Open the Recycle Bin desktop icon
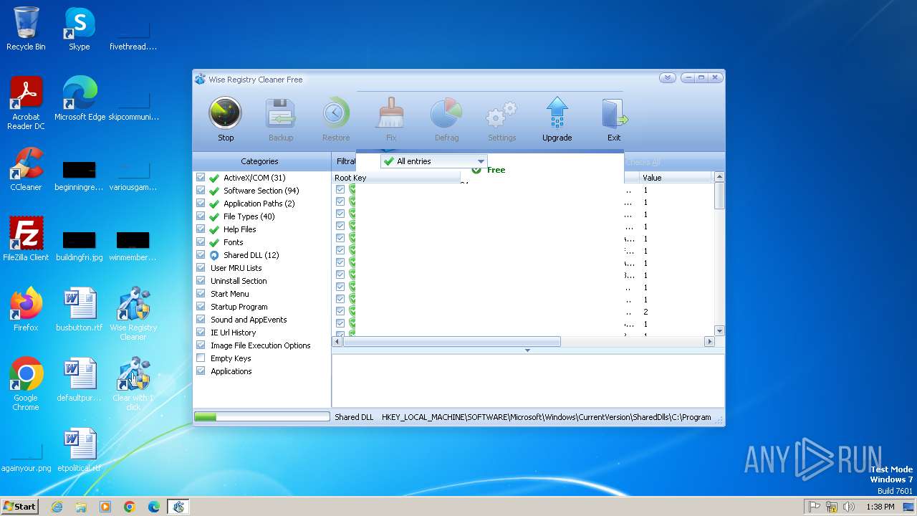The height and width of the screenshot is (516, 917). (x=26, y=29)
